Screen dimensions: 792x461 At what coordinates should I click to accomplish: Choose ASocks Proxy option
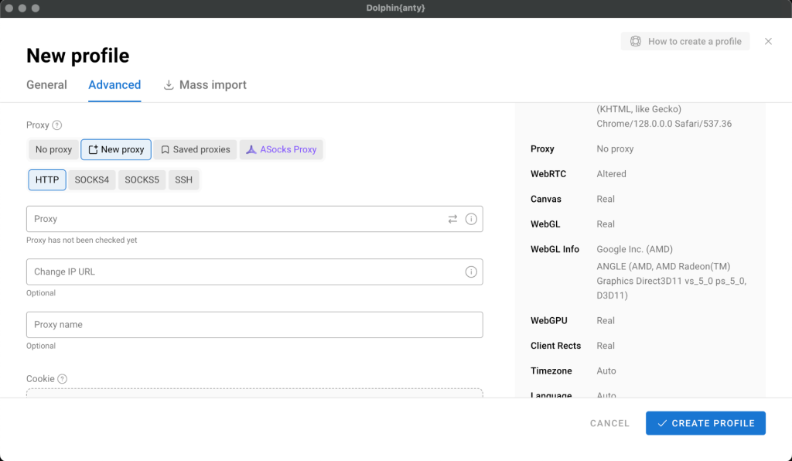pos(282,149)
